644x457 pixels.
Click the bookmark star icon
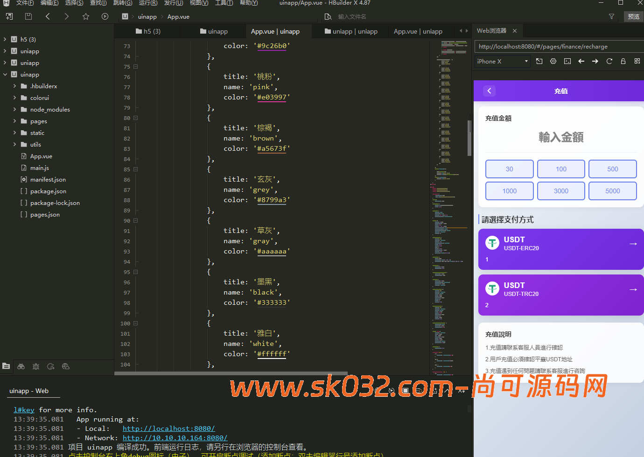tap(86, 16)
